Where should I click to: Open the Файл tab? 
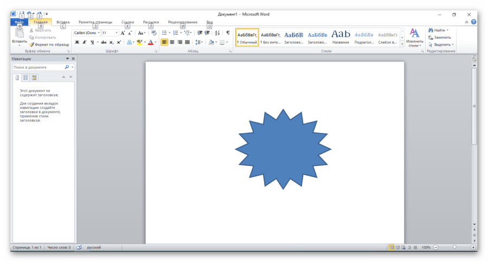(18, 22)
